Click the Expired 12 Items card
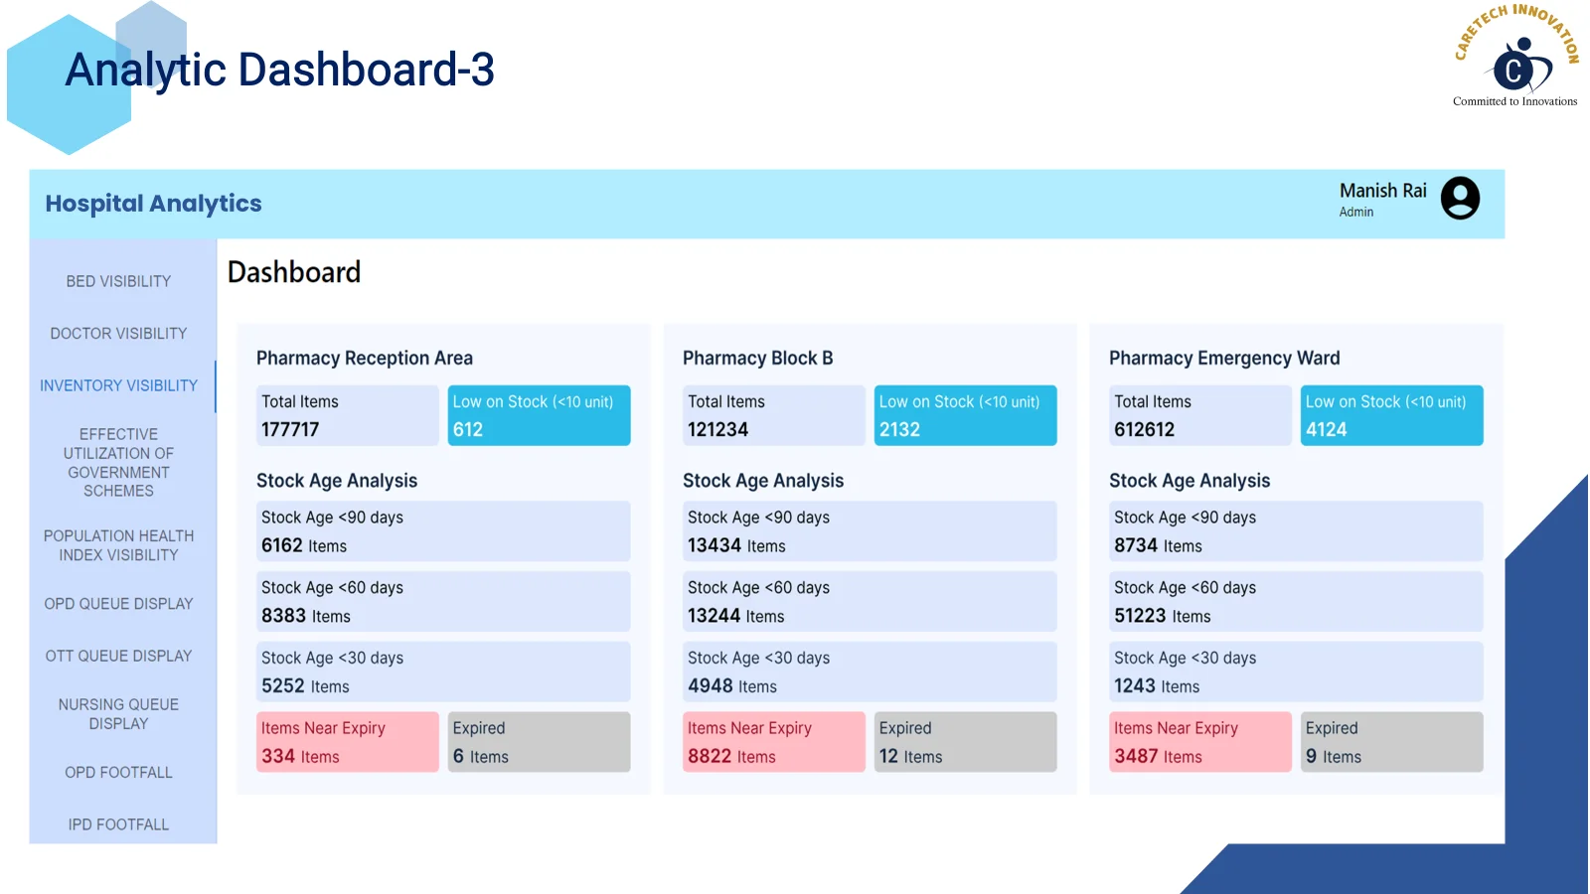 (x=965, y=742)
